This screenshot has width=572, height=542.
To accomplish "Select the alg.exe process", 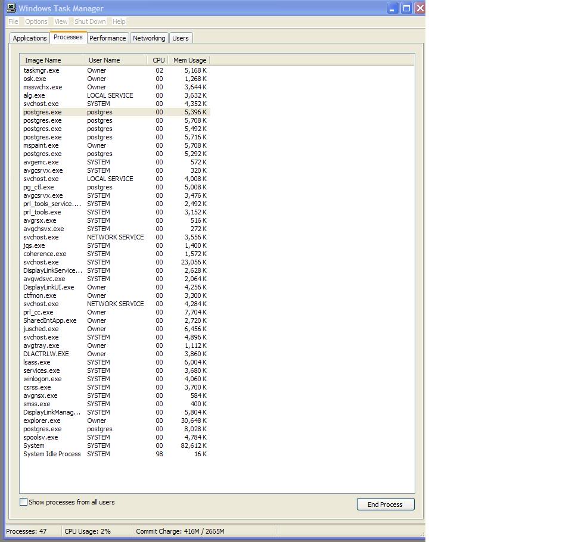I will [x=116, y=95].
